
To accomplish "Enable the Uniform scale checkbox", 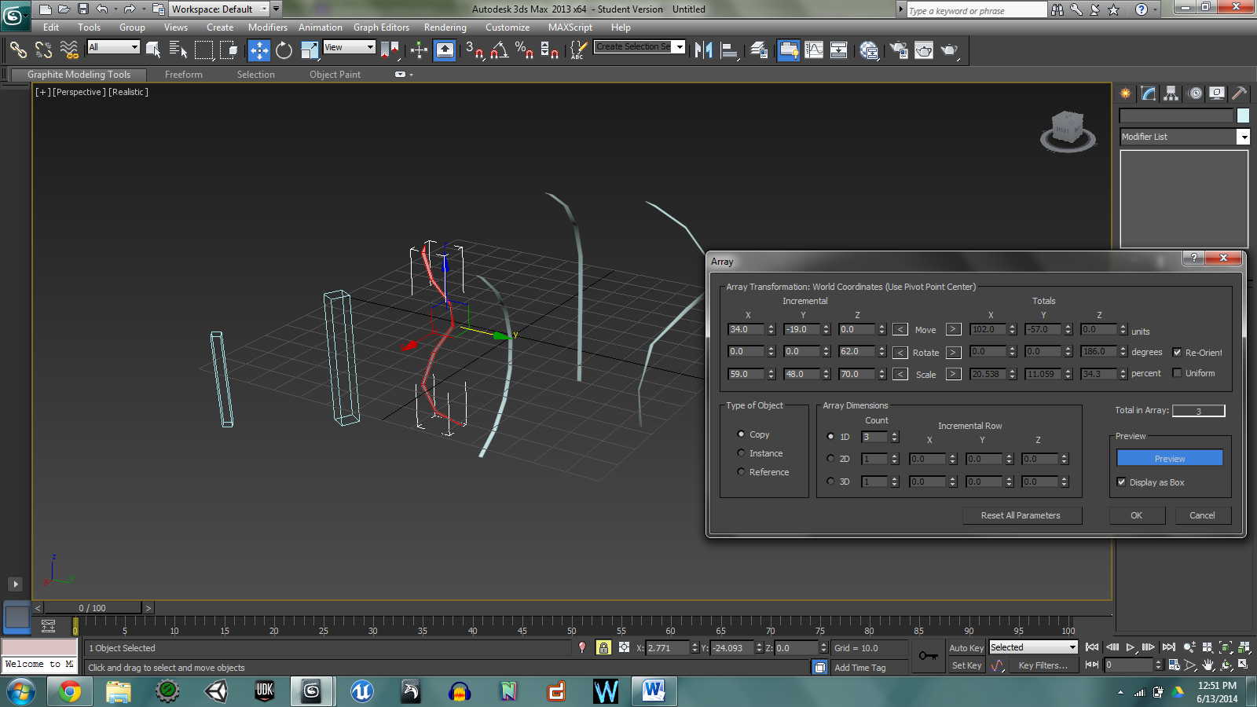I will pyautogui.click(x=1178, y=373).
